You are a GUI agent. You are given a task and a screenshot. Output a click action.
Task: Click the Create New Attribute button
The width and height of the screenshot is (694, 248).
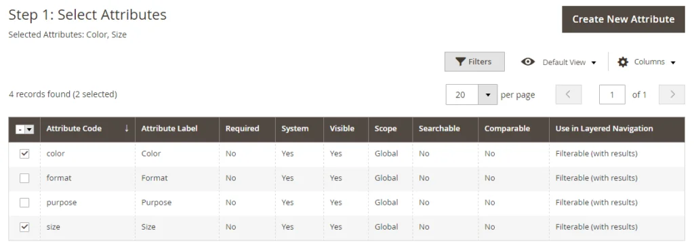coord(624,19)
